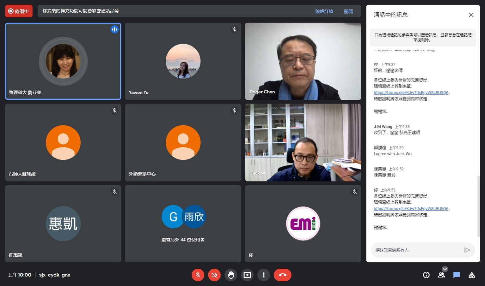Turn on camera with the red camera button
The height and width of the screenshot is (286, 485).
pos(214,275)
